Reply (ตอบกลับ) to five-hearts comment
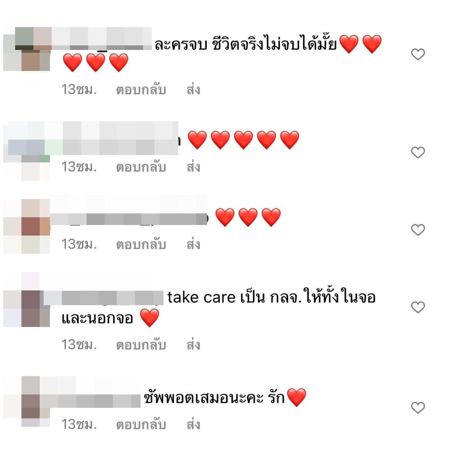This screenshot has width=450, height=450. click(x=141, y=167)
